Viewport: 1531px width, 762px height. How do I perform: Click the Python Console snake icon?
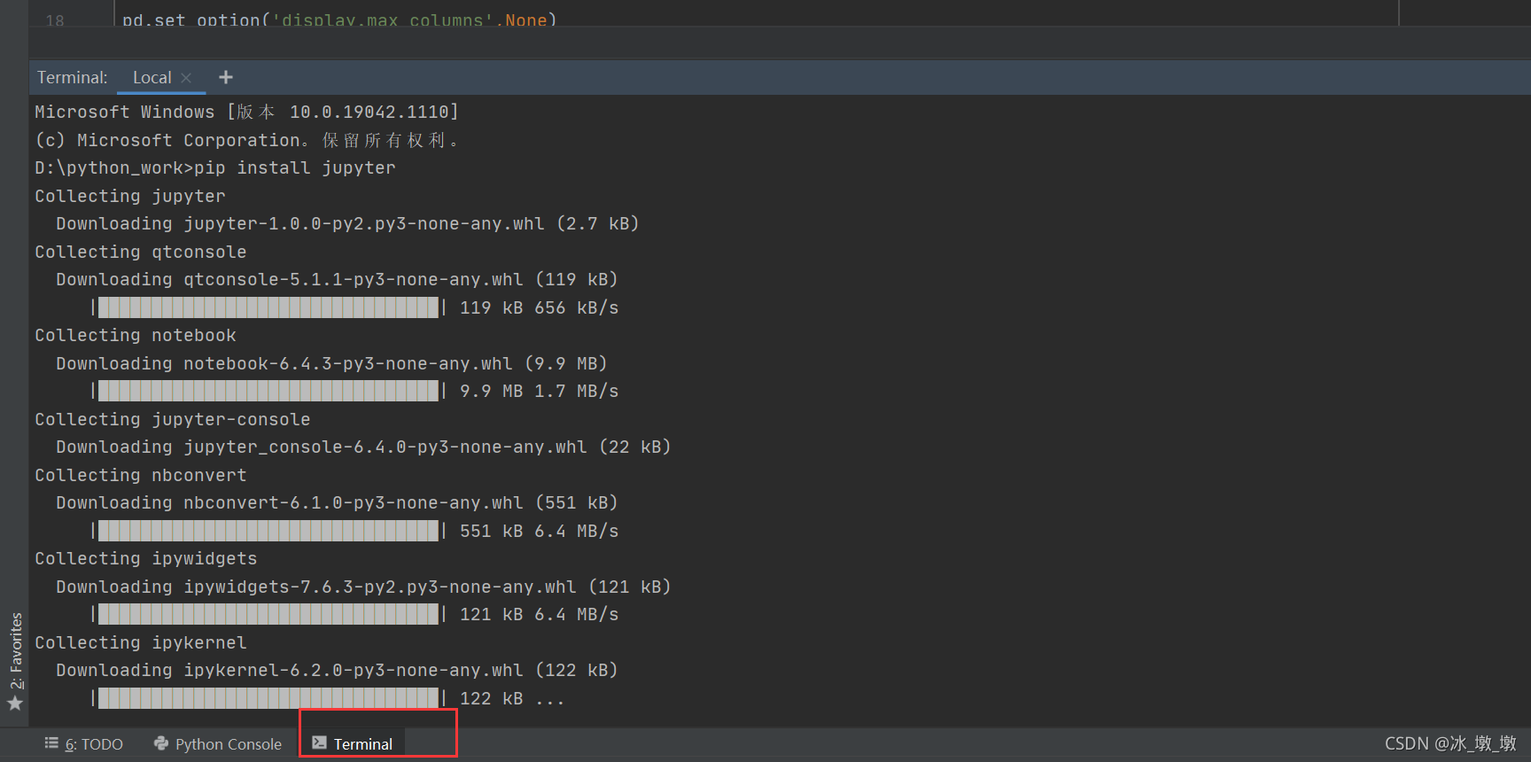(x=161, y=743)
